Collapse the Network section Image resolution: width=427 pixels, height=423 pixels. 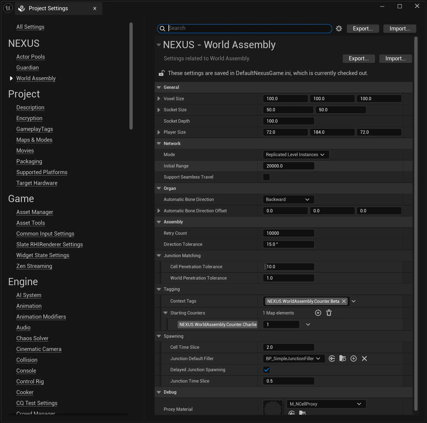(x=159, y=143)
